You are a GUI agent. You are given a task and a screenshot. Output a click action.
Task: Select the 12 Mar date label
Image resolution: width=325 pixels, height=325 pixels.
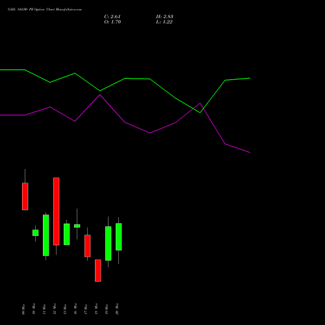[x=55, y=309]
